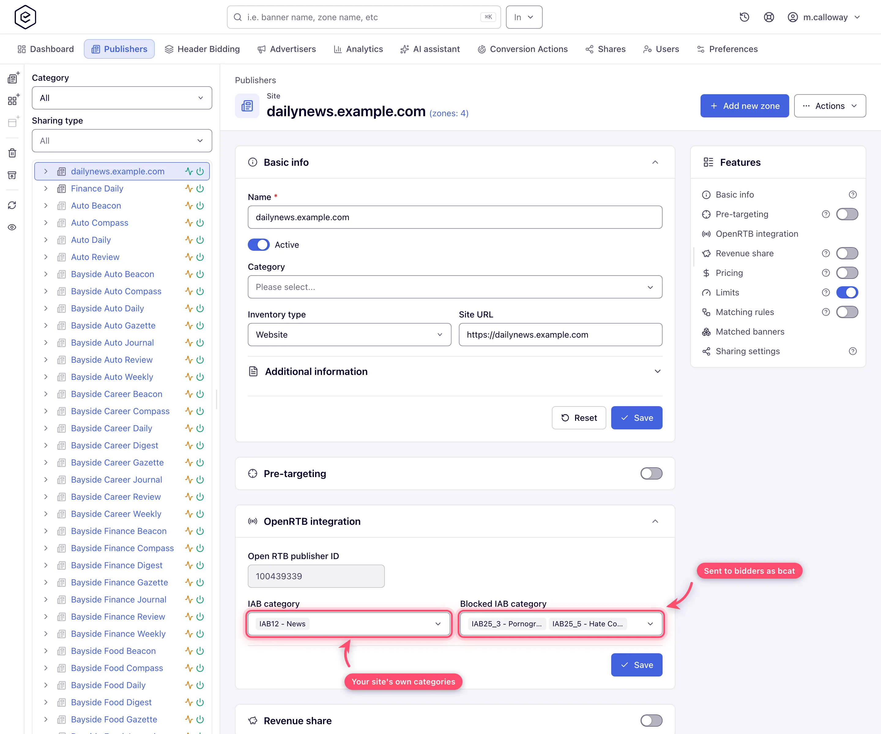The width and height of the screenshot is (881, 734).
Task: Click the banner/zone search field
Action: click(x=364, y=17)
